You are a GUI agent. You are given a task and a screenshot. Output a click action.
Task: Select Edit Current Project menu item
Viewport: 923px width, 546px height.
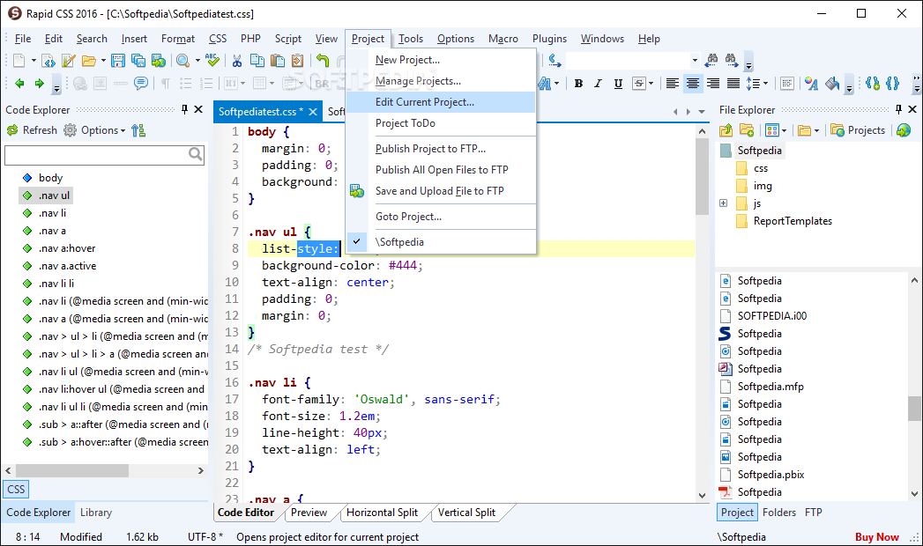pos(441,102)
